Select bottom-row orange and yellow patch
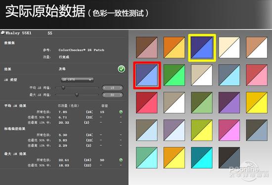This screenshot has height=185, width=272. pos(174,158)
